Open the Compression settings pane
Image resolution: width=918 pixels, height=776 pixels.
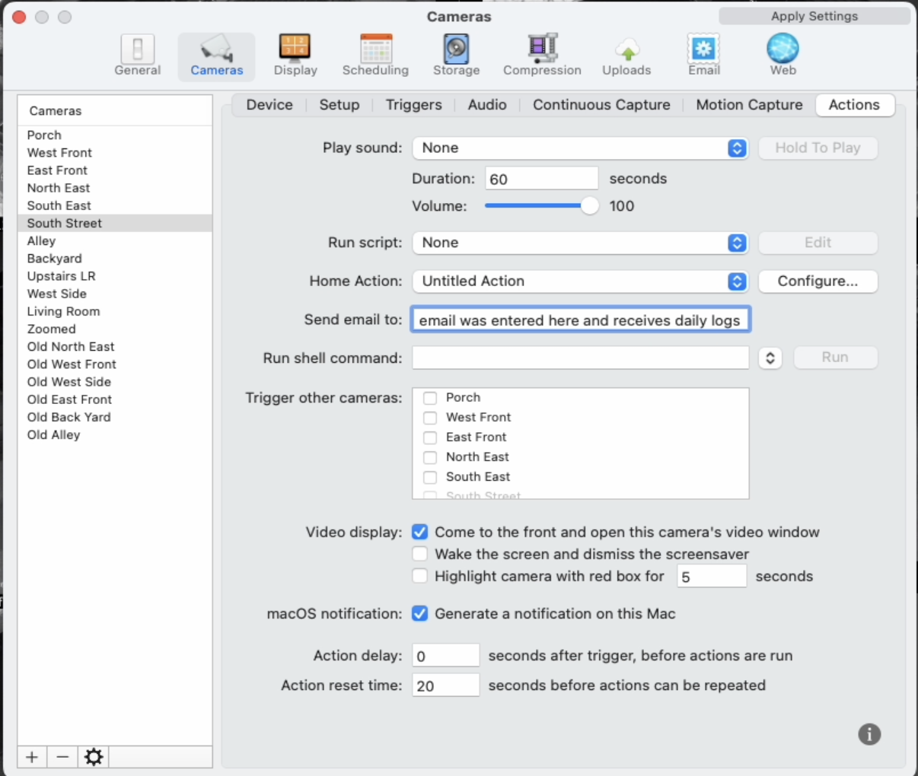pyautogui.click(x=542, y=56)
